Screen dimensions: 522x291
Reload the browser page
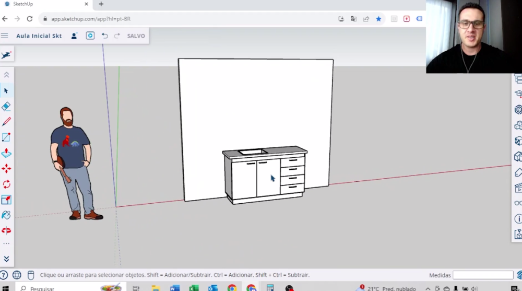[30, 19]
